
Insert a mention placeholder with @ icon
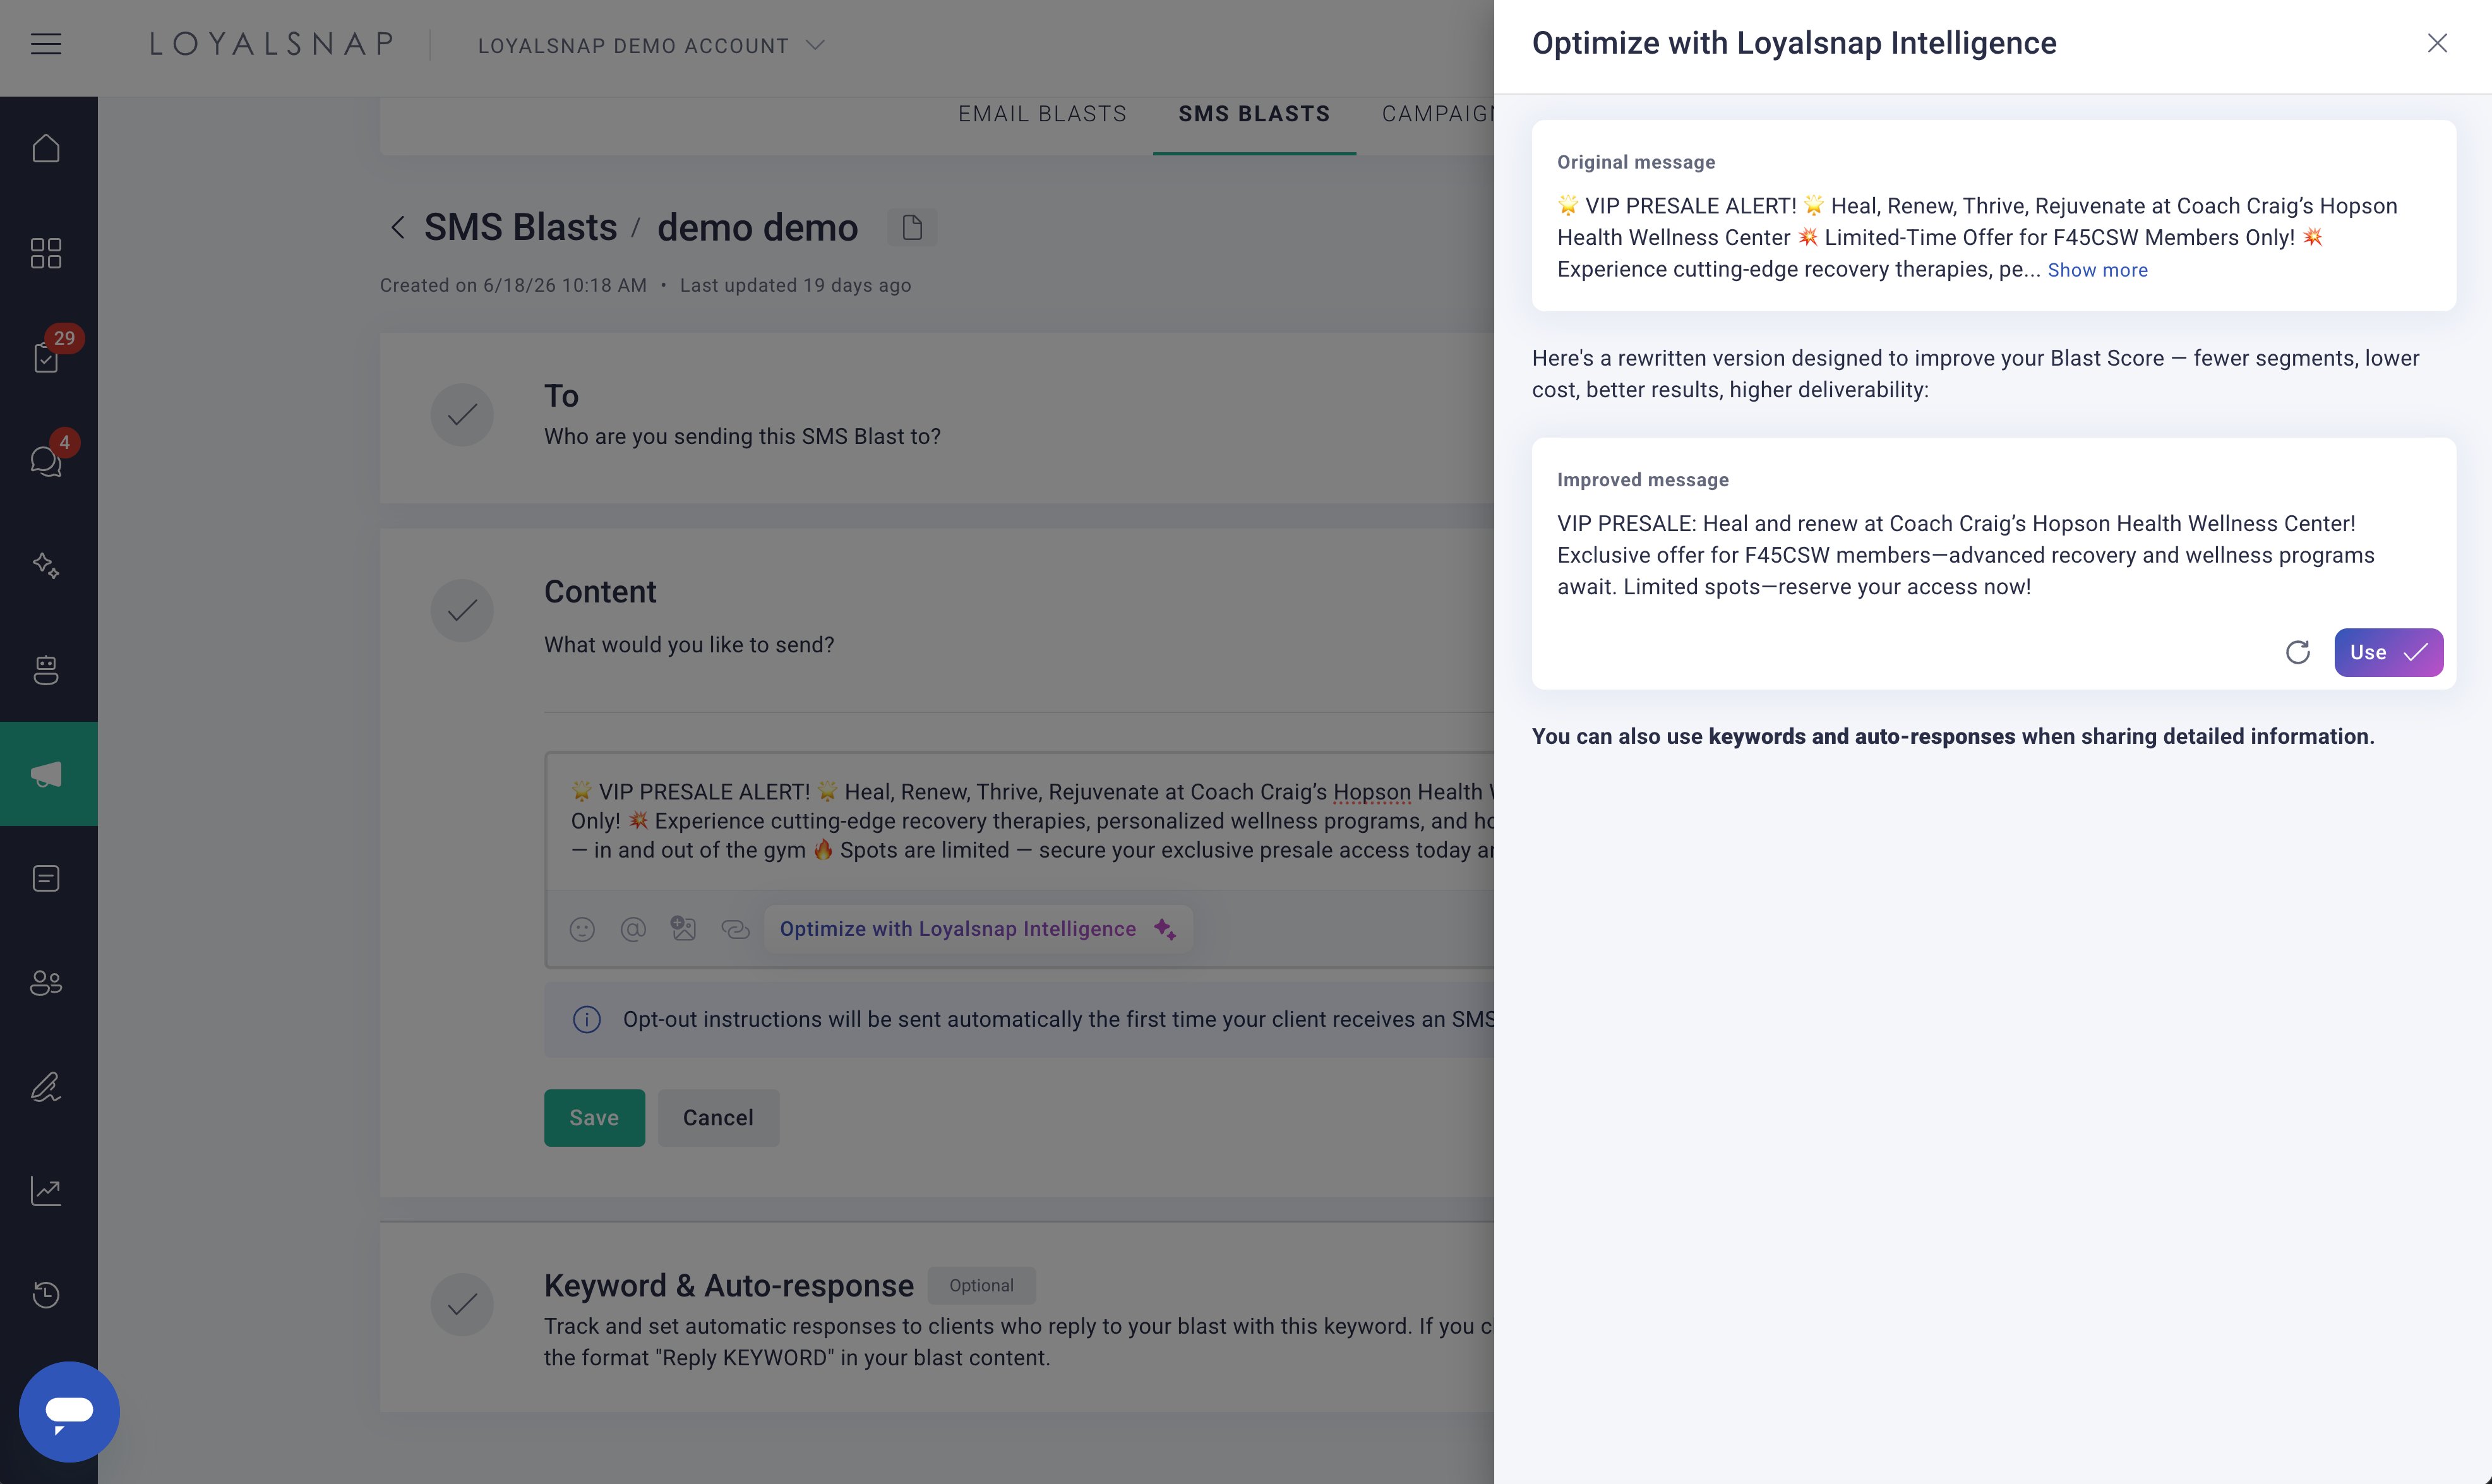tap(633, 930)
